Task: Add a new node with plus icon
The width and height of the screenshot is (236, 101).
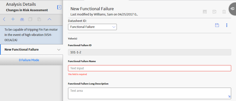Action: (13, 19)
